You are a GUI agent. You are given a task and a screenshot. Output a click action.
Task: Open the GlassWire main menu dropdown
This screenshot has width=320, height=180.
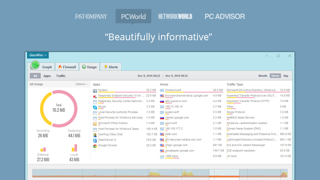pos(37,55)
